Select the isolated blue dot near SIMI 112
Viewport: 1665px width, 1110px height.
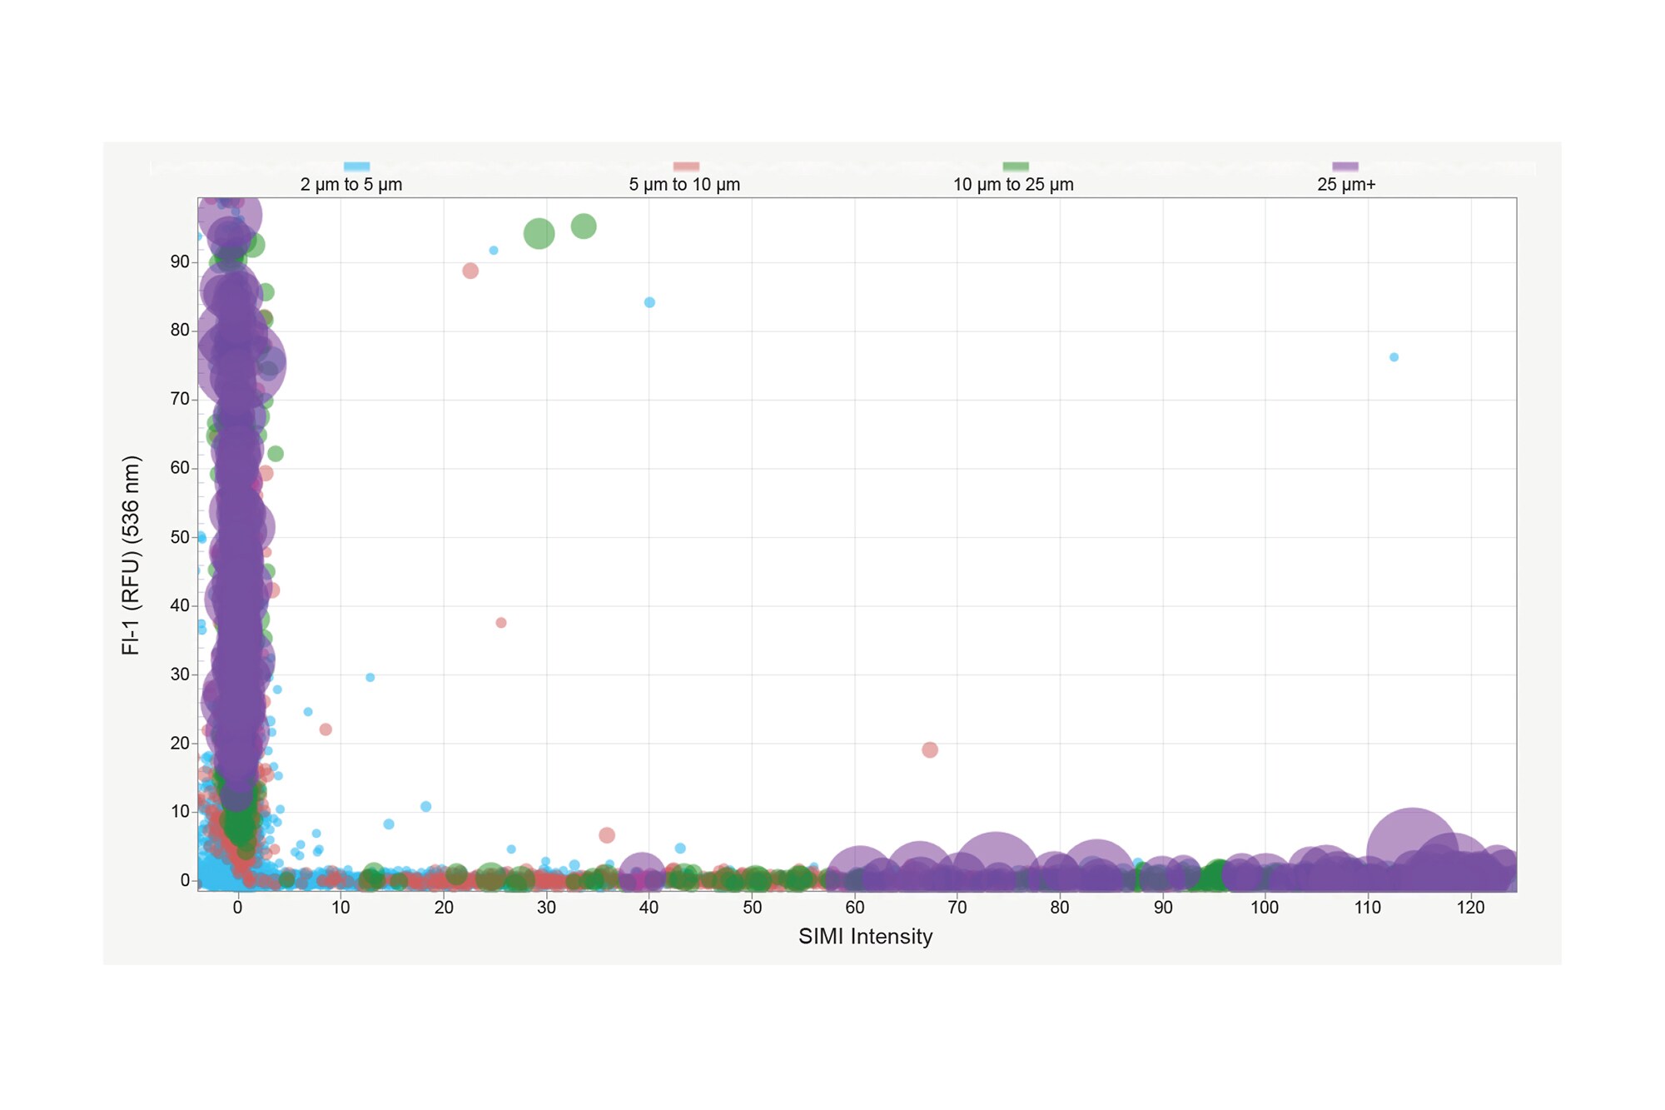tap(1394, 357)
